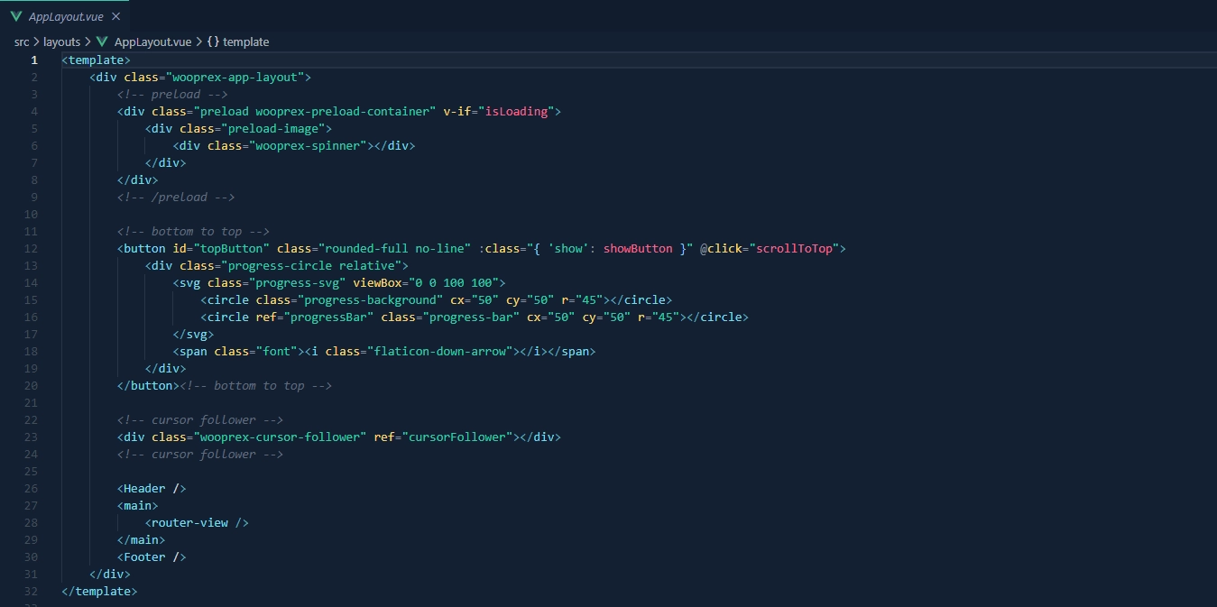Viewport: 1217px width, 607px height.
Task: Close the AppLayout.vue tab
Action: coord(115,15)
